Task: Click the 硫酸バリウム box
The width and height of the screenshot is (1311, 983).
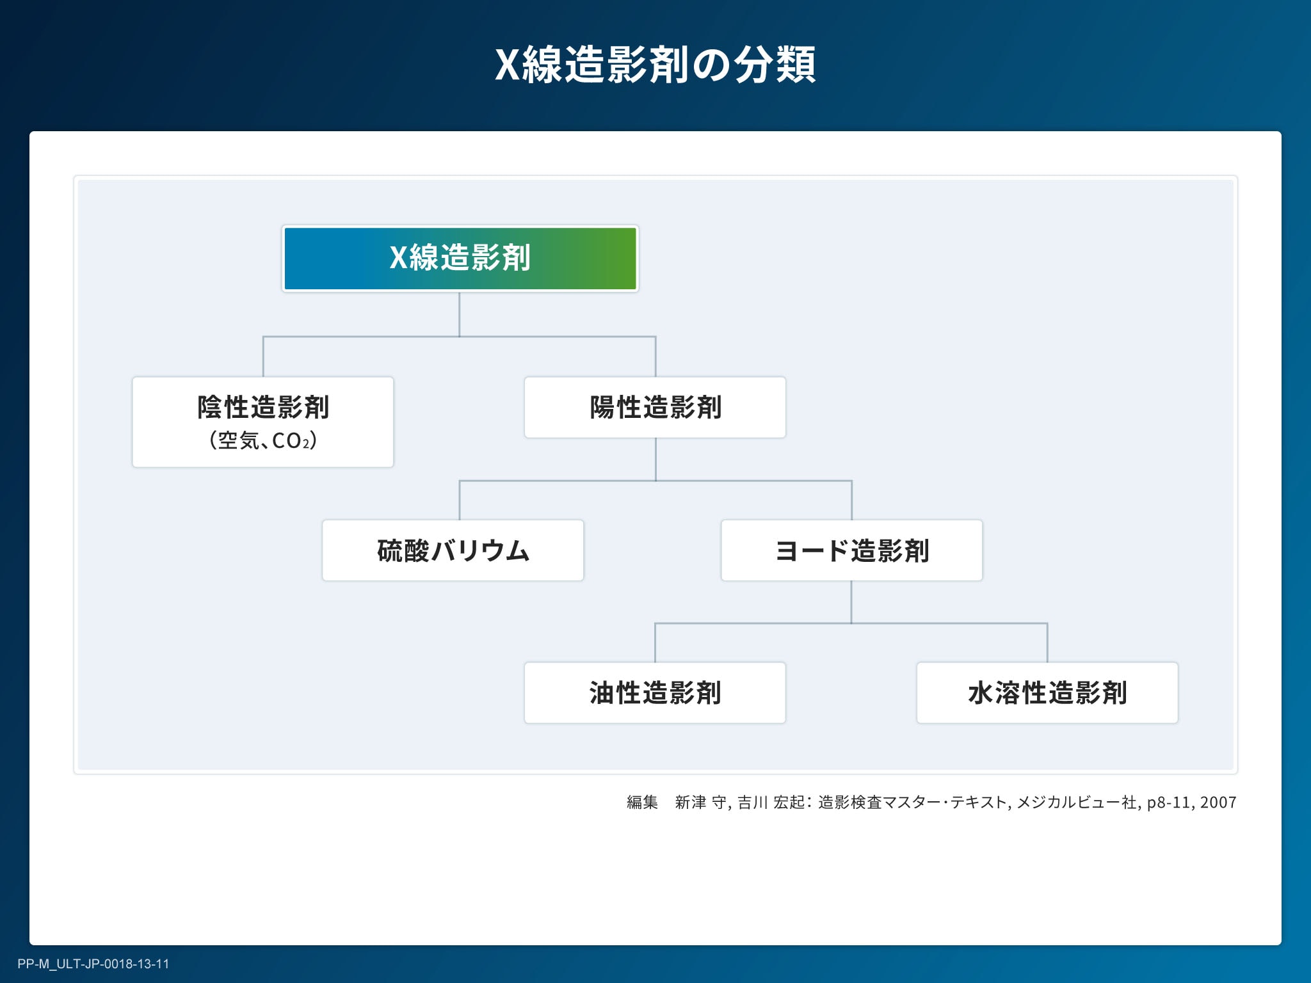Action: click(453, 550)
